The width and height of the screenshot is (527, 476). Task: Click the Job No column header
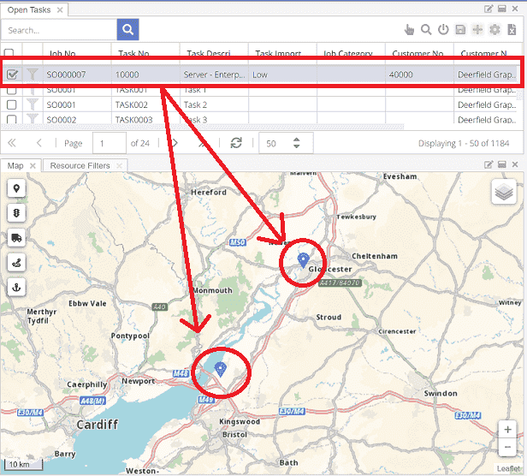[x=77, y=53]
